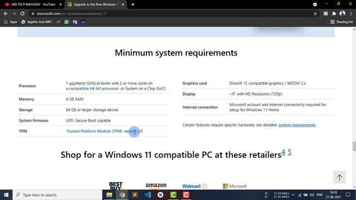
Task: Select the Minimum system requirements heading
Action: 176,53
